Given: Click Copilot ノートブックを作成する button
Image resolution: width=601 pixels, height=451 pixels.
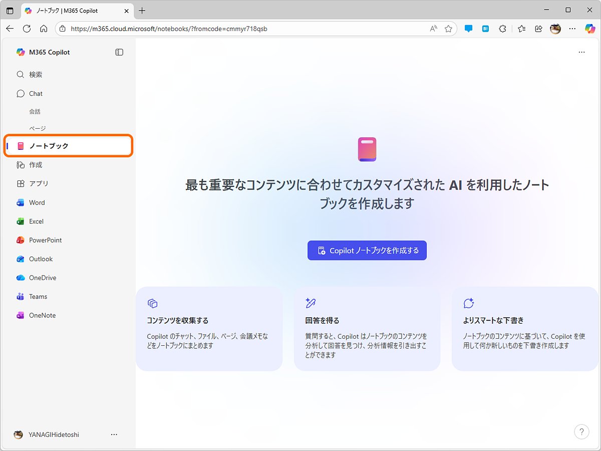Looking at the screenshot, I should coord(367,251).
